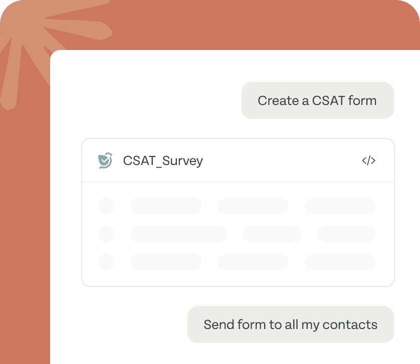Screen dimensions: 420x364
Task: Click CSAT_Survey card header between title and code icon
Action: 281,160
